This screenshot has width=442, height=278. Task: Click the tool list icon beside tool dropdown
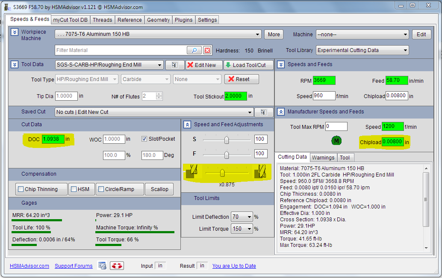pyautogui.click(x=175, y=65)
